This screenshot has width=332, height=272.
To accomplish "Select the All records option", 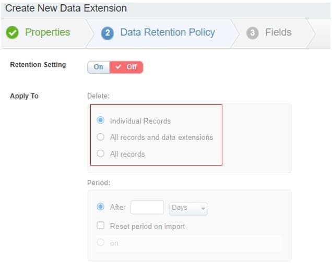I will [101, 154].
